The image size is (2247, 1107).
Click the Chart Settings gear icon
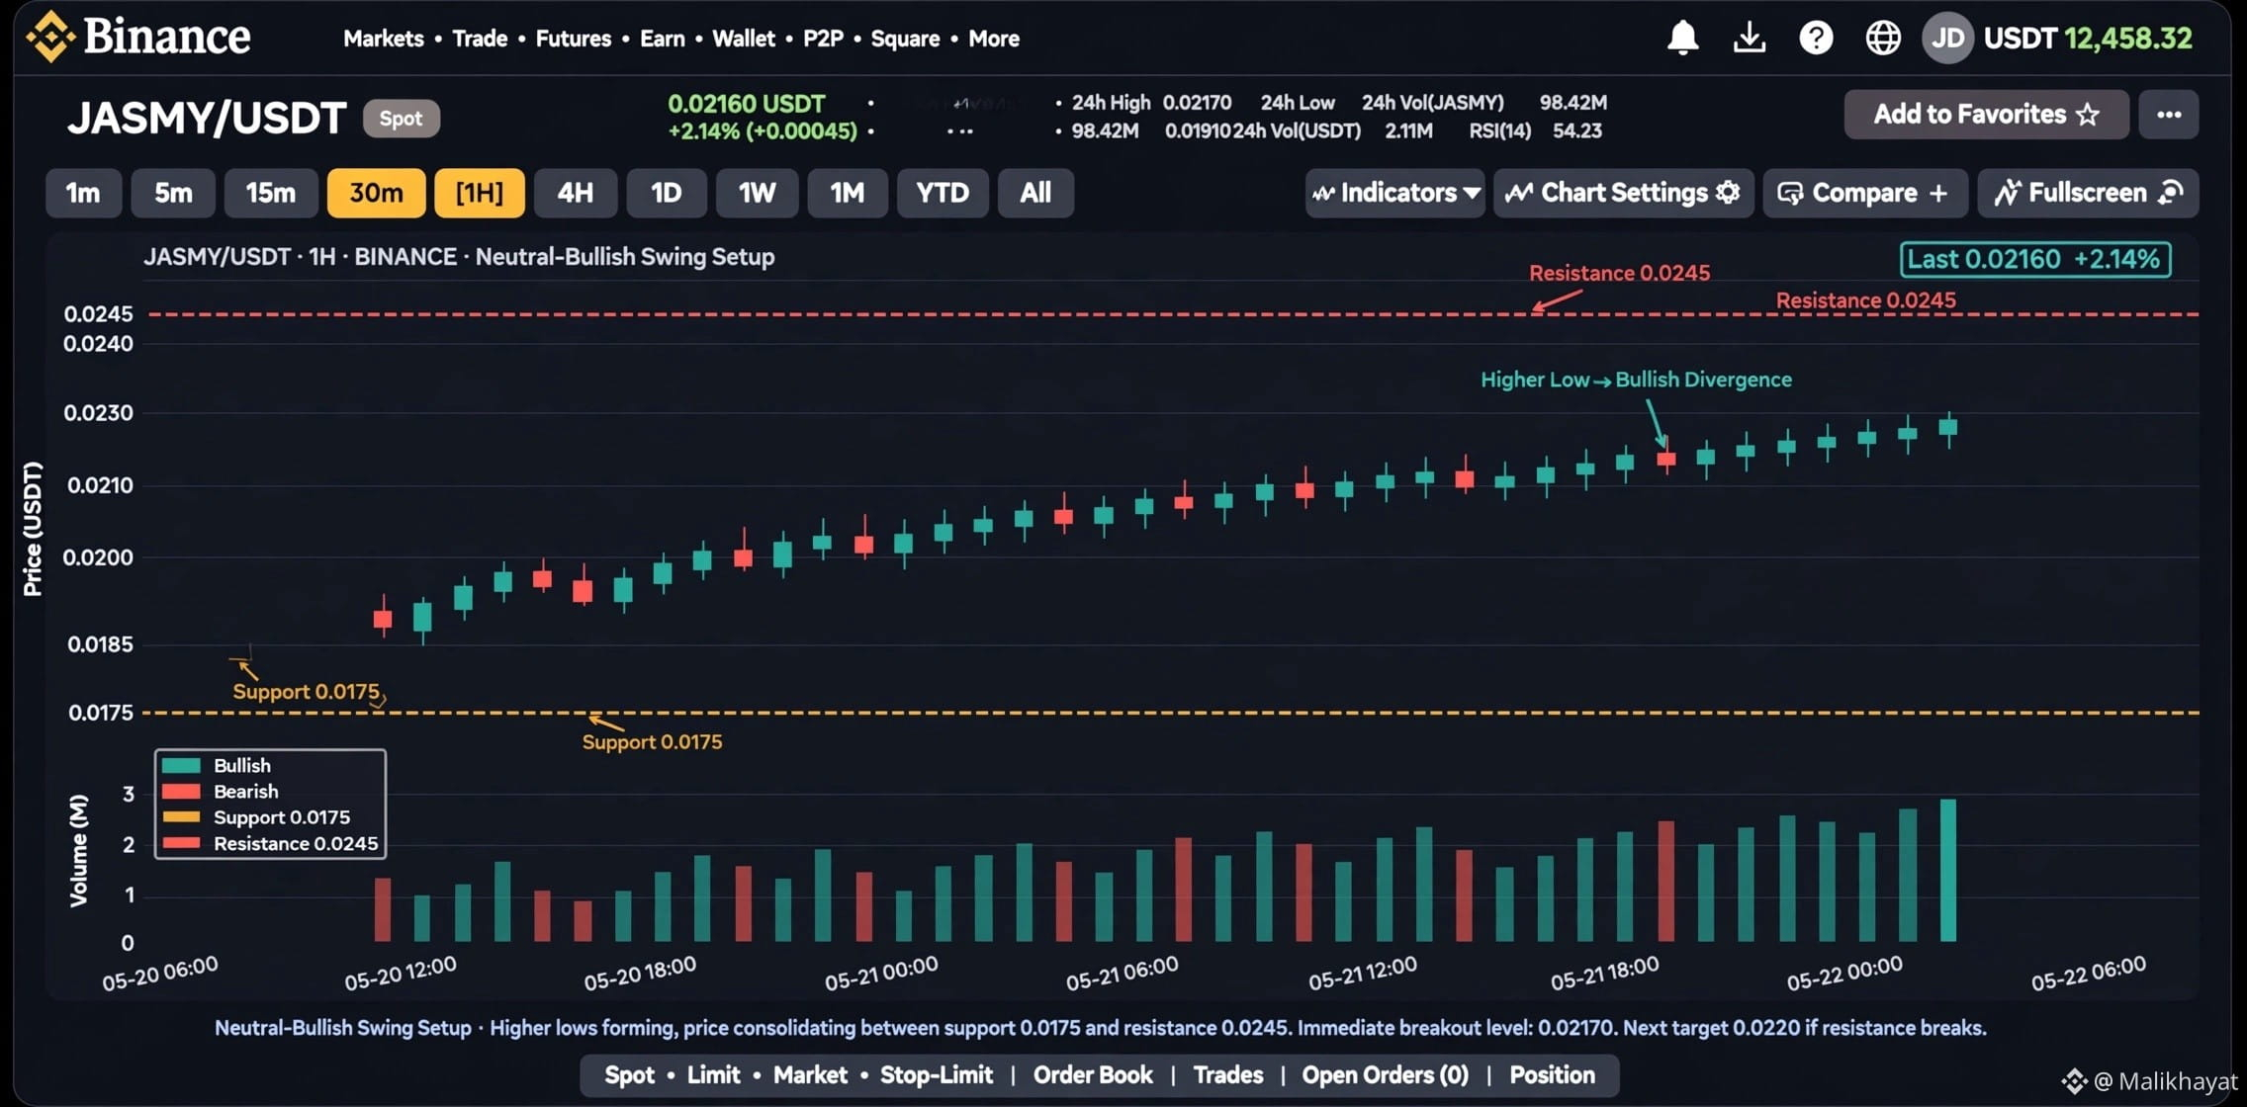1728,193
